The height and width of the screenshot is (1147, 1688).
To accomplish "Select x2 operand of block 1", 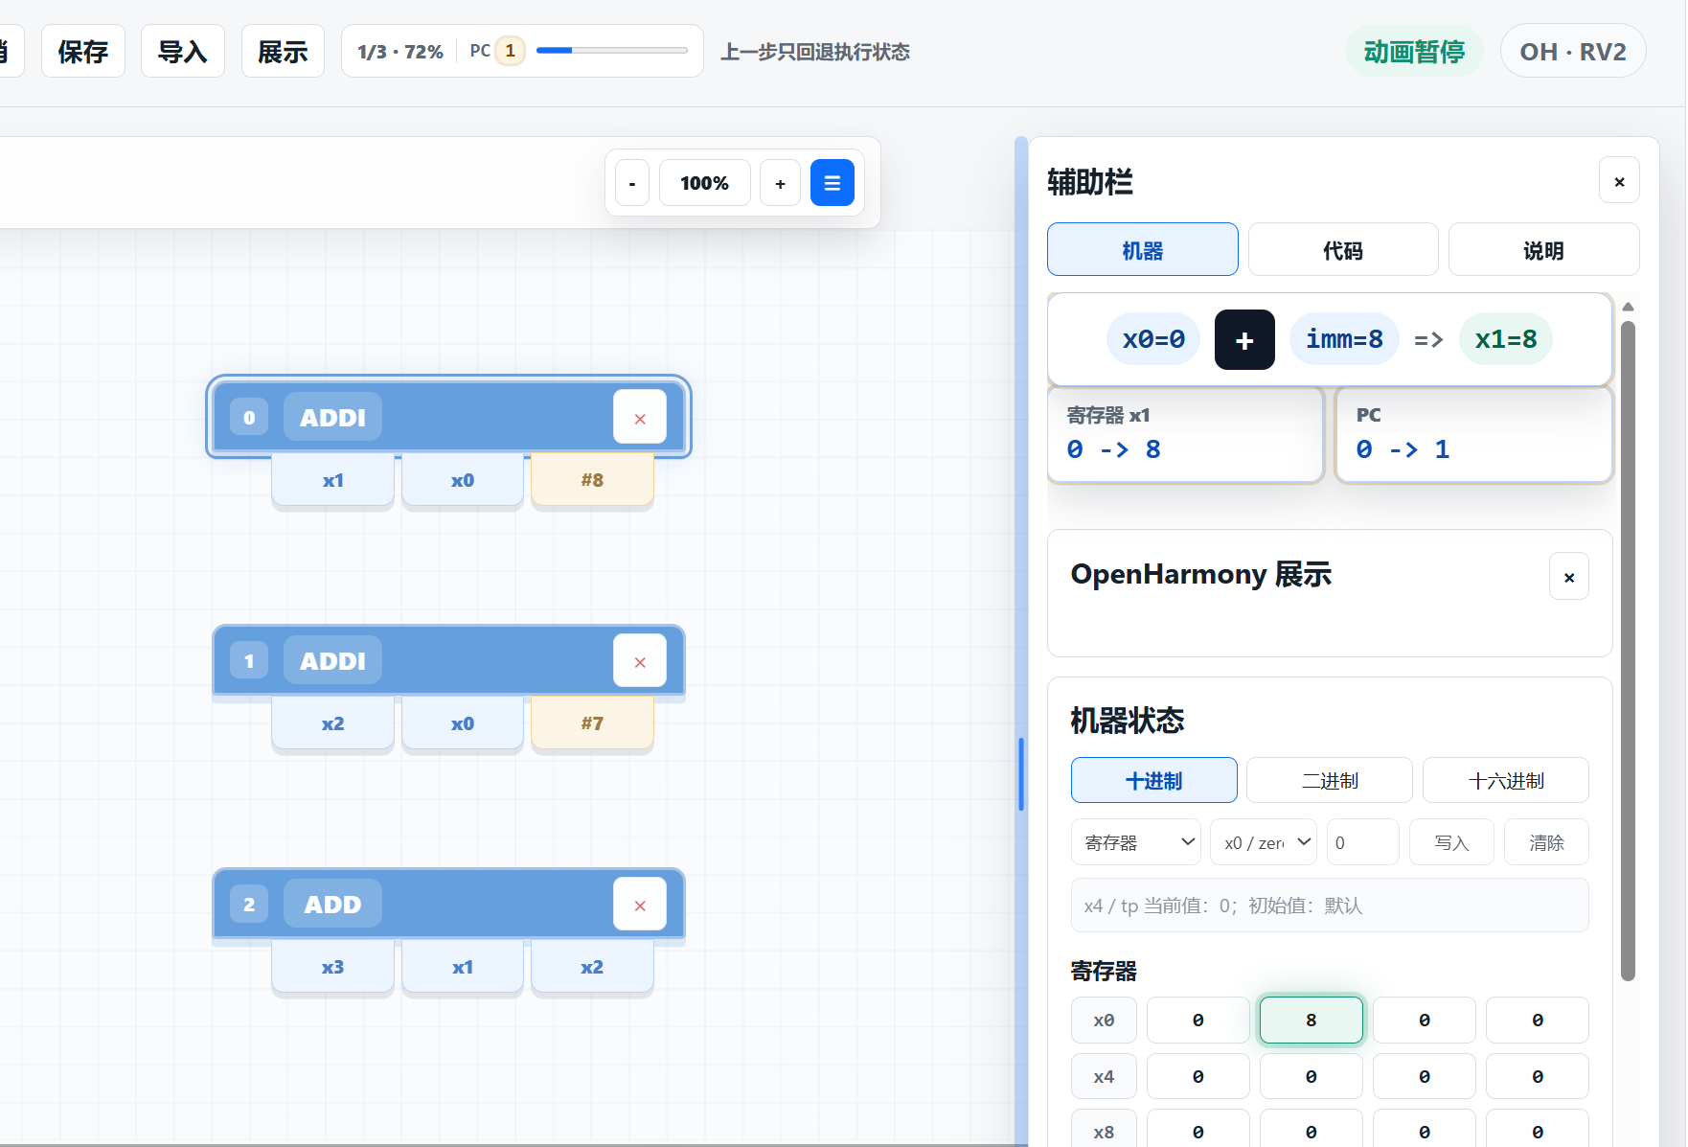I will [x=332, y=723].
